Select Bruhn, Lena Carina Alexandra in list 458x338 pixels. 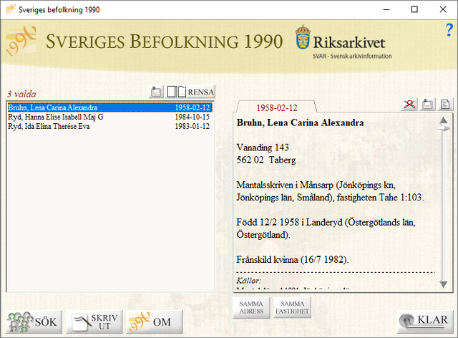109,107
